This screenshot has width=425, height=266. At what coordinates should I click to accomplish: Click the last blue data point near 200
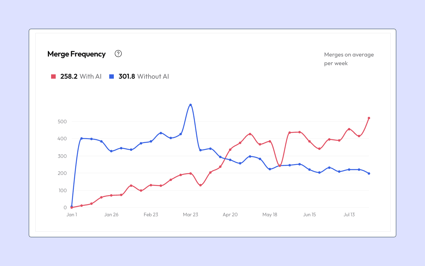[369, 174]
